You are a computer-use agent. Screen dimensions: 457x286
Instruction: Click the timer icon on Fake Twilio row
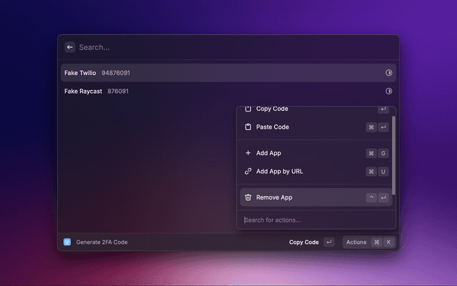click(389, 73)
